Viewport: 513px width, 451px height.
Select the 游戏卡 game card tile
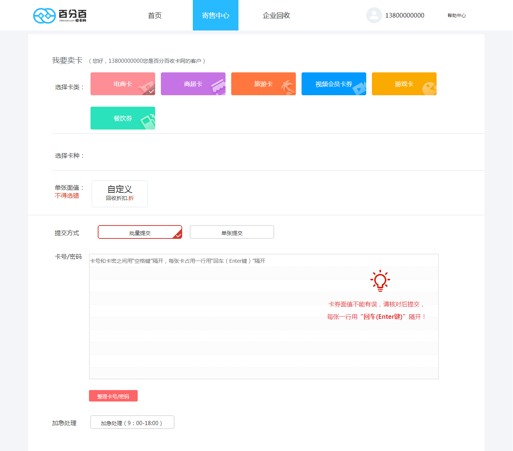[404, 84]
